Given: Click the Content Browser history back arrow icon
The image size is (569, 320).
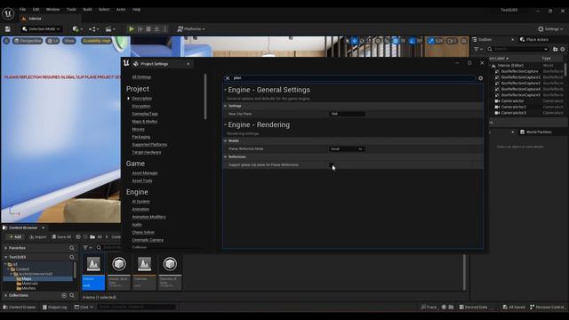Looking at the screenshot, I should point(78,237).
